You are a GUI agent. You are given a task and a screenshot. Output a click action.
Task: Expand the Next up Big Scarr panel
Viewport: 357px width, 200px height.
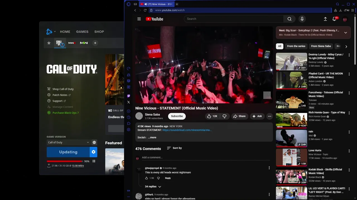coord(346,32)
